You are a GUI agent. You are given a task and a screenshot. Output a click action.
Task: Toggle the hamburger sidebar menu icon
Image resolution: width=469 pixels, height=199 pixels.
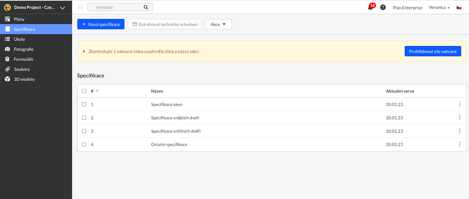point(80,7)
